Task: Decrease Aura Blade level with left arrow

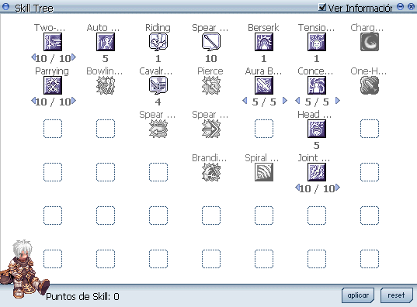Action: pyautogui.click(x=245, y=101)
